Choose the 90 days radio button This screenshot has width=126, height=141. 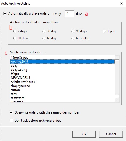(x=73, y=31)
